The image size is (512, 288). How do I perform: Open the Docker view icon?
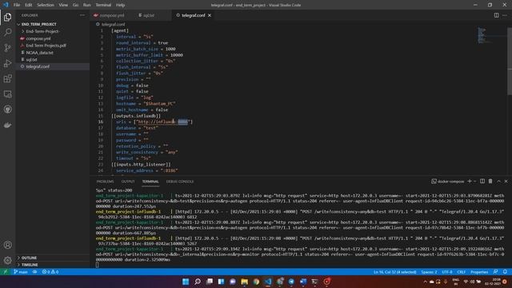coord(7,125)
